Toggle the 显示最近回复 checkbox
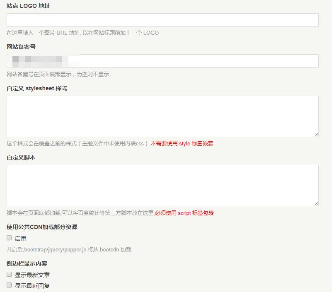Image resolution: width=332 pixels, height=292 pixels. [x=9, y=285]
